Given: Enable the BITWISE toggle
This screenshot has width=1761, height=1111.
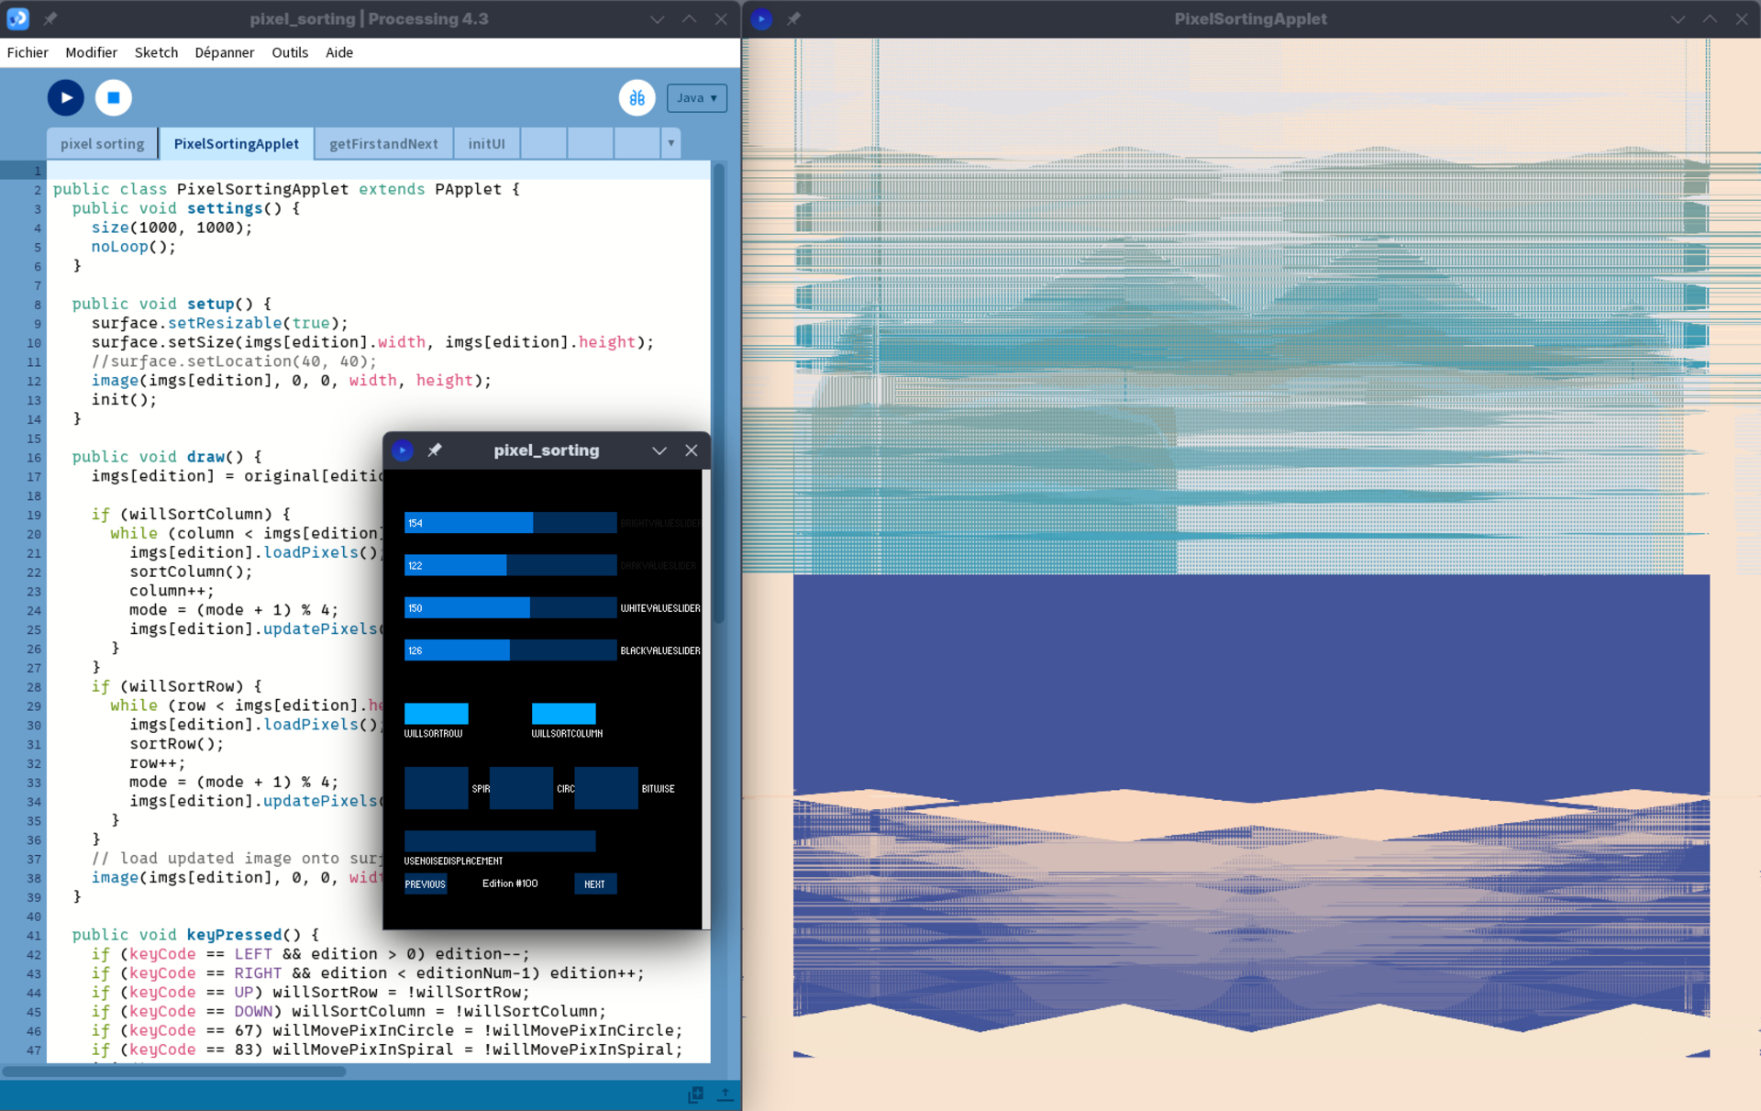Looking at the screenshot, I should tap(605, 788).
